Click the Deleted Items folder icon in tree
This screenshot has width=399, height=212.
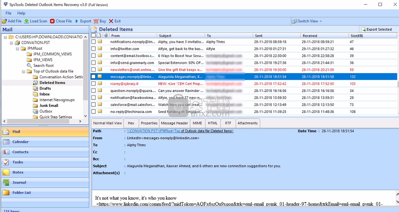(35, 83)
